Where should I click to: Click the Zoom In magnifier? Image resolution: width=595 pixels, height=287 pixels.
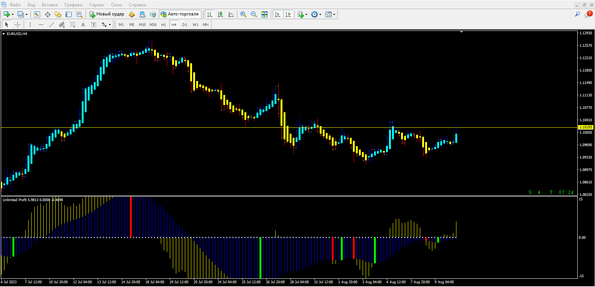[243, 14]
